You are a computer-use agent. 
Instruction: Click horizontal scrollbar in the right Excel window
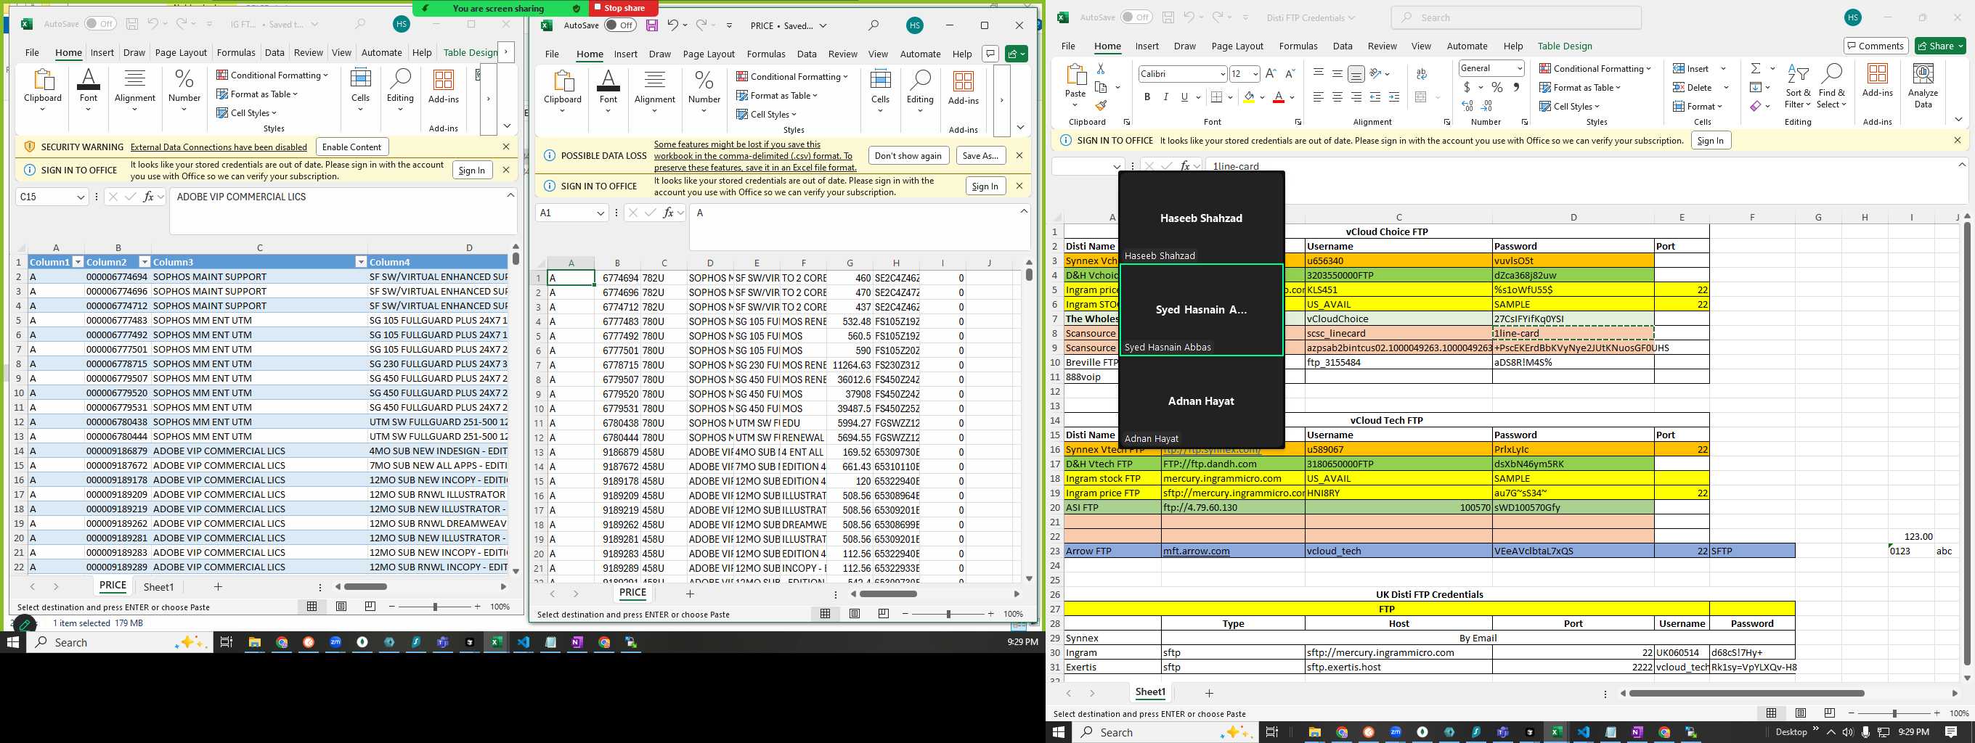click(x=1746, y=693)
